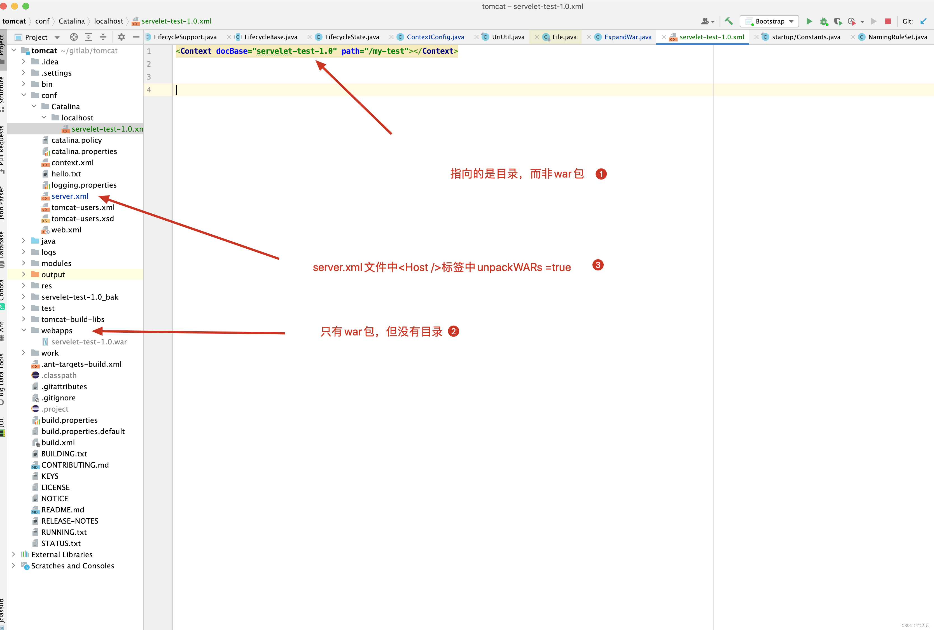Expand External Libraries node
This screenshot has width=934, height=630.
[13, 554]
